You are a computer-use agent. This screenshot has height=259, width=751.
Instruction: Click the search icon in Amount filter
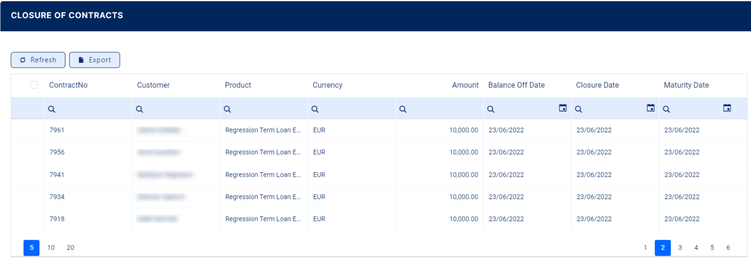403,109
